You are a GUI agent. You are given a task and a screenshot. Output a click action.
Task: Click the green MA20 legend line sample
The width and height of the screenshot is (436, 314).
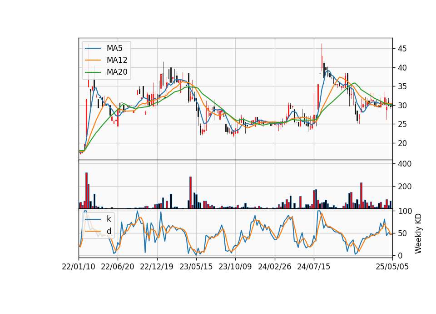(x=93, y=72)
